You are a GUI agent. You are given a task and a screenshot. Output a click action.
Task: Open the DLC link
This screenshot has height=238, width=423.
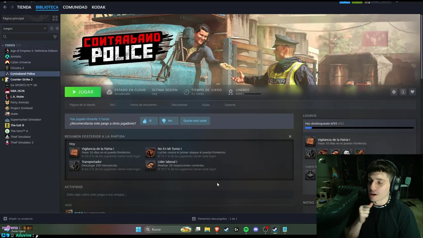[x=113, y=105]
